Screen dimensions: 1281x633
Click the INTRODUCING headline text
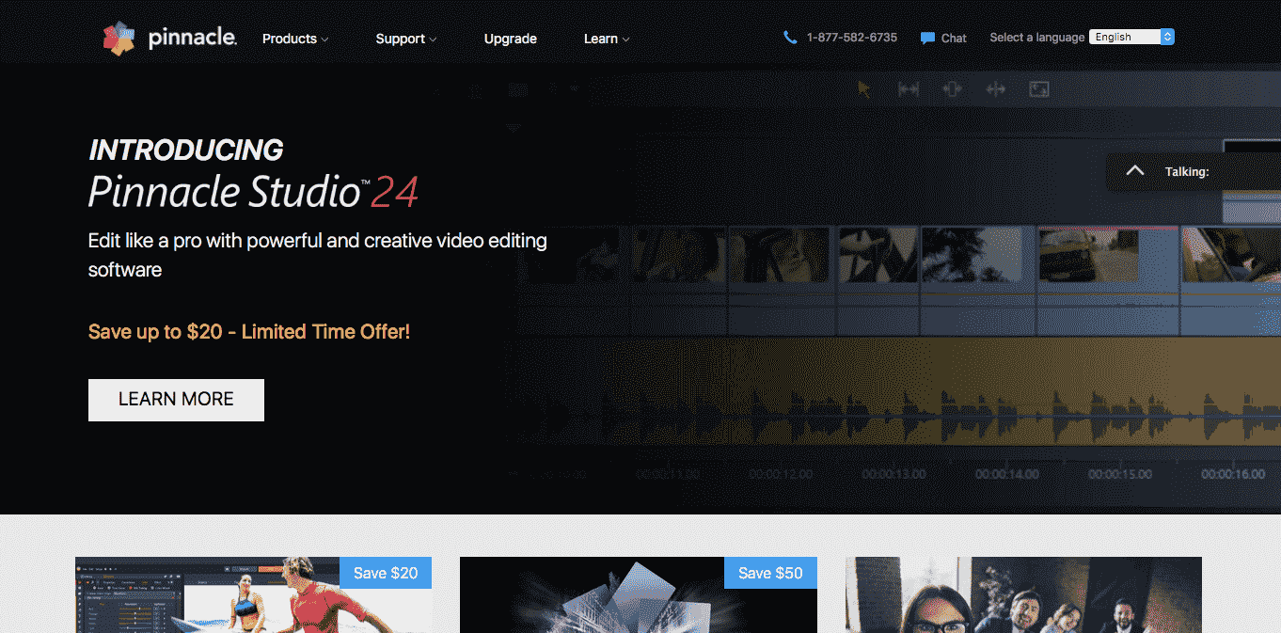click(185, 150)
